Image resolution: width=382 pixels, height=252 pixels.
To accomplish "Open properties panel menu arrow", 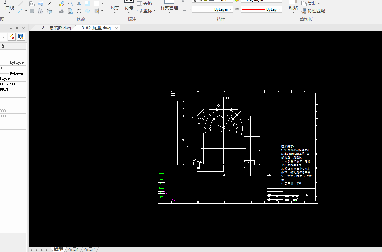I will pos(11,28).
